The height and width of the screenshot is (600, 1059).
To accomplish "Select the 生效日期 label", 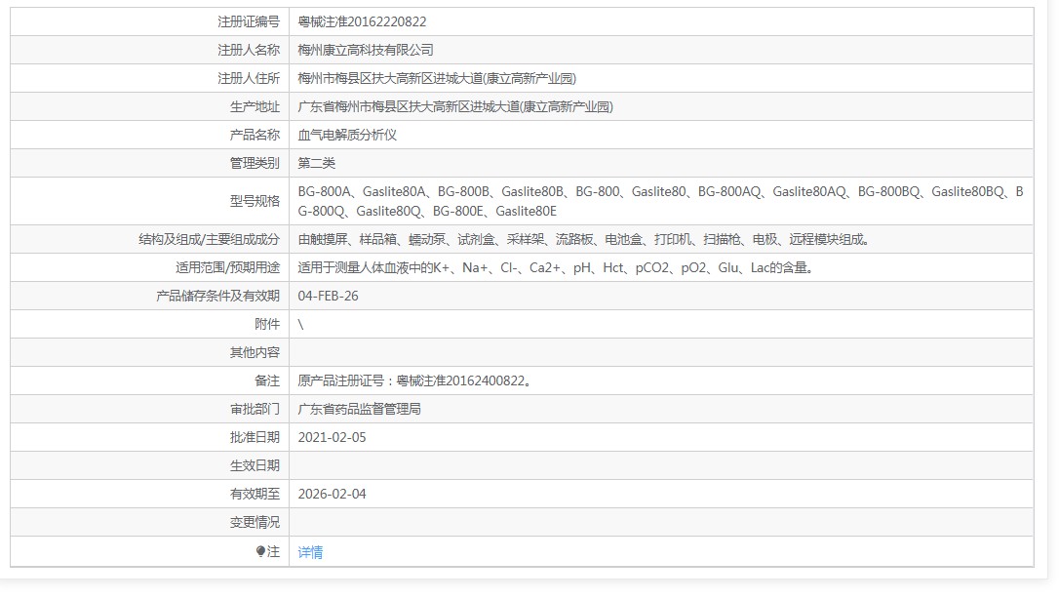I will tap(255, 466).
